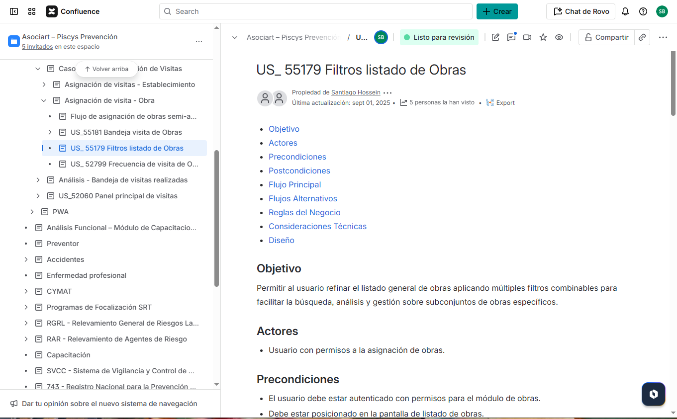Star this page as favorite
Screen dimensions: 677x419
[543, 37]
